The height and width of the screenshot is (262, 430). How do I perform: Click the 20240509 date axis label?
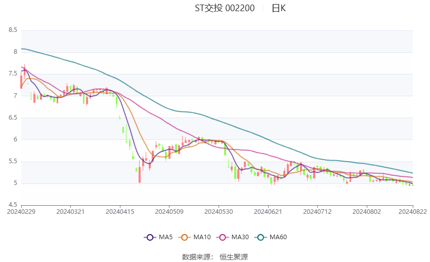pyautogui.click(x=169, y=211)
